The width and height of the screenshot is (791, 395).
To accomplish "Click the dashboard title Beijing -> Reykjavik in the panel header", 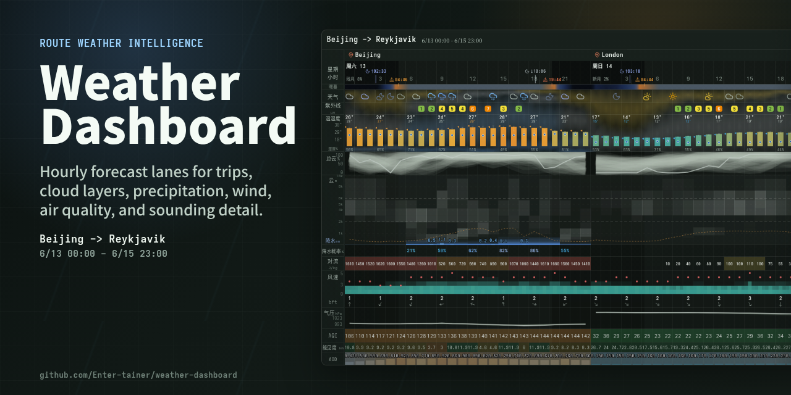I will click(x=371, y=39).
